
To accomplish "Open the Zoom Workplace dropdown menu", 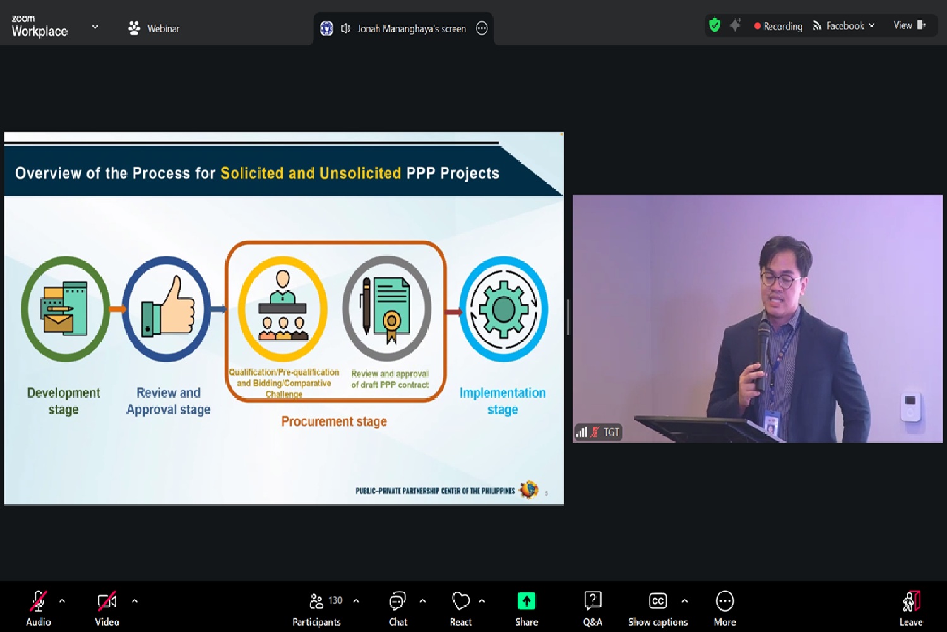I will 95,27.
